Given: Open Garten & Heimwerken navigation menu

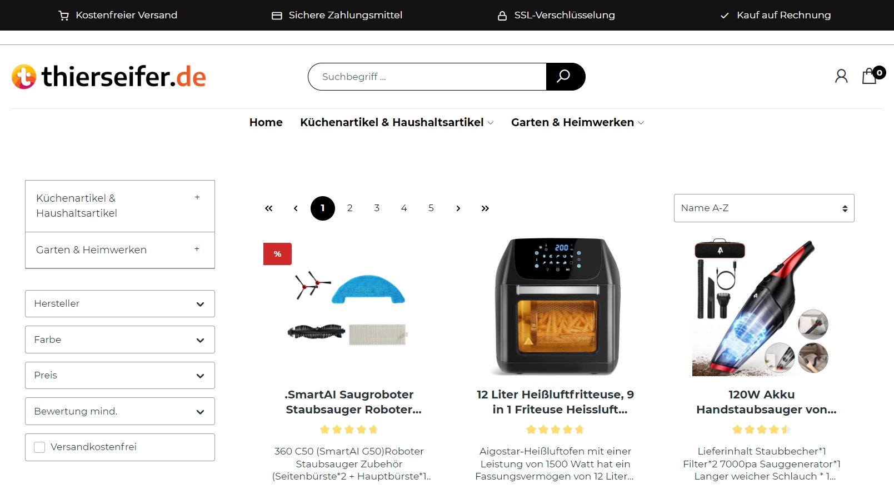Looking at the screenshot, I should (x=577, y=122).
